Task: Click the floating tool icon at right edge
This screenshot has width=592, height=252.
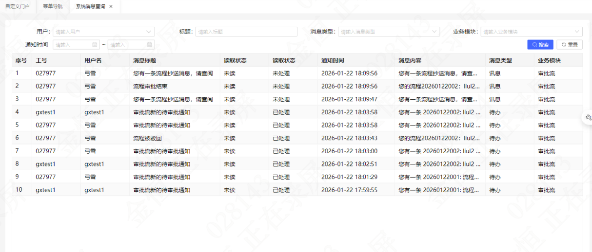Action: [588, 117]
